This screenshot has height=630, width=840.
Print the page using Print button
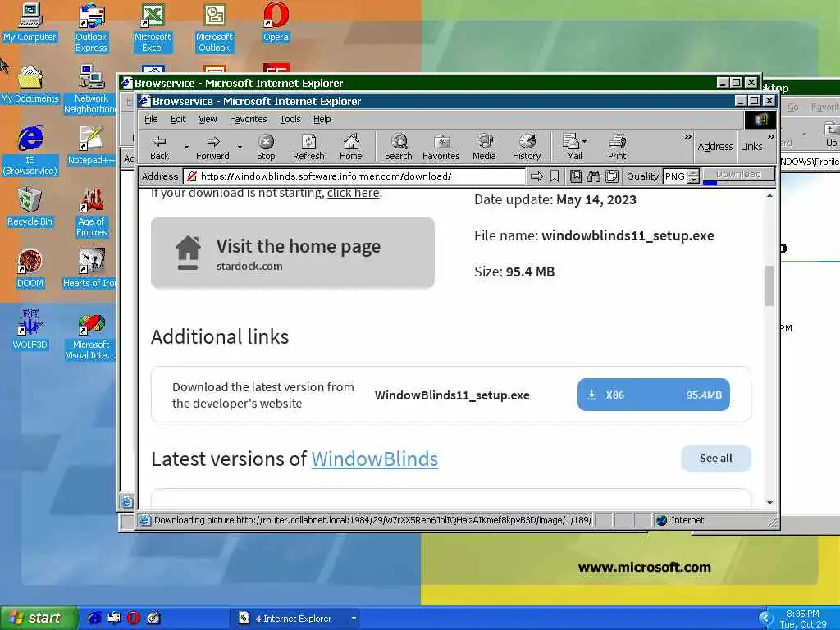(617, 147)
